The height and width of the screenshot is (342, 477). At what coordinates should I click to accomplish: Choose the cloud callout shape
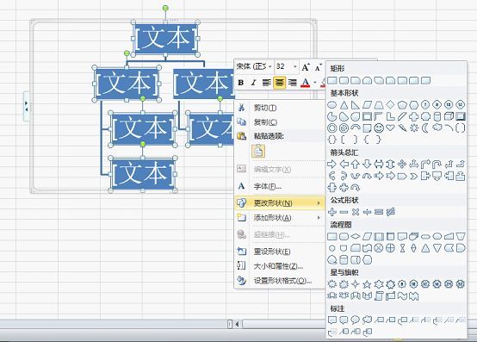pyautogui.click(x=367, y=320)
